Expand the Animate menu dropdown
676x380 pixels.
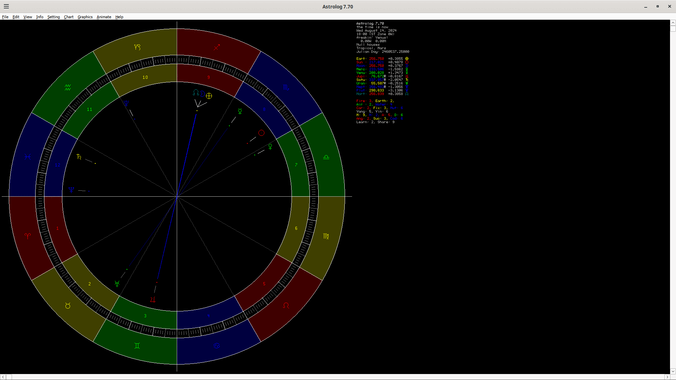coord(104,17)
